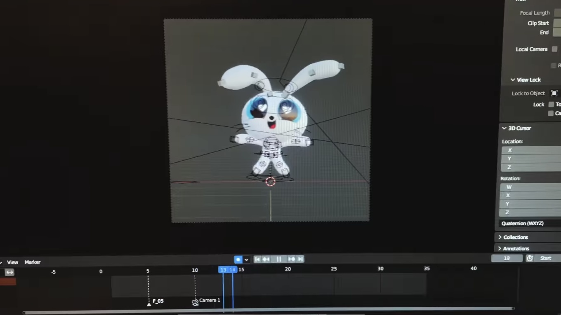Click the Clip Start field
The image size is (561, 315).
coord(557,23)
